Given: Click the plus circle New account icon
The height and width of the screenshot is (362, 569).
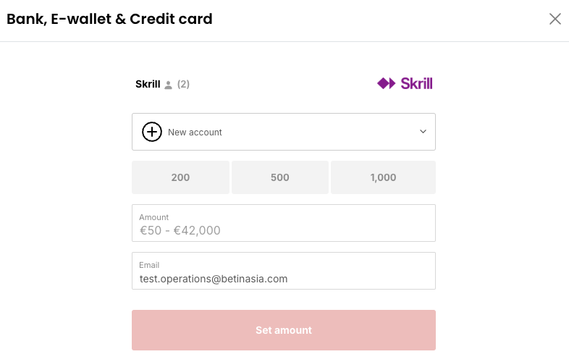Looking at the screenshot, I should [152, 132].
